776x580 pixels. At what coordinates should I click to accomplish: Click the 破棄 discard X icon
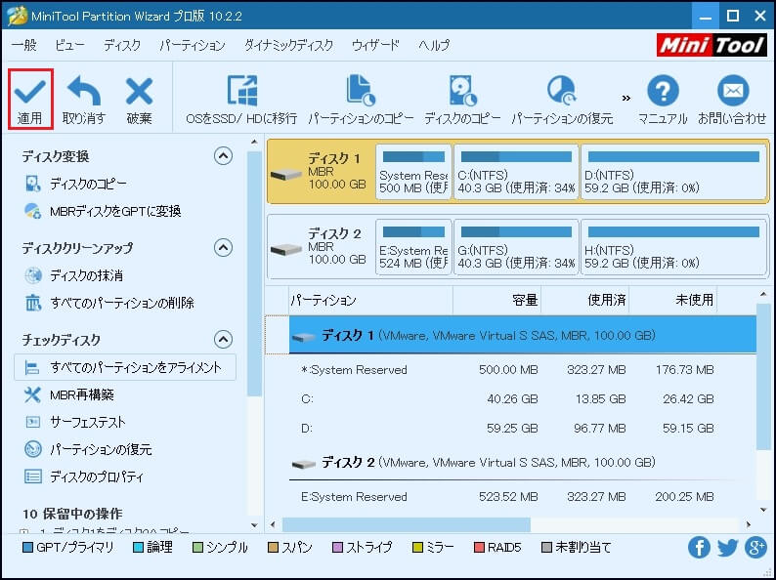point(139,91)
